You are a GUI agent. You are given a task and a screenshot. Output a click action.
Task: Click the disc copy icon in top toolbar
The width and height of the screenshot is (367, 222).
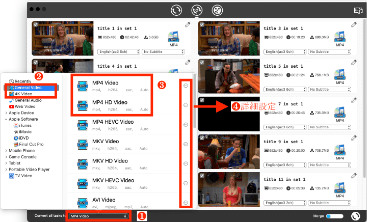pos(197,11)
